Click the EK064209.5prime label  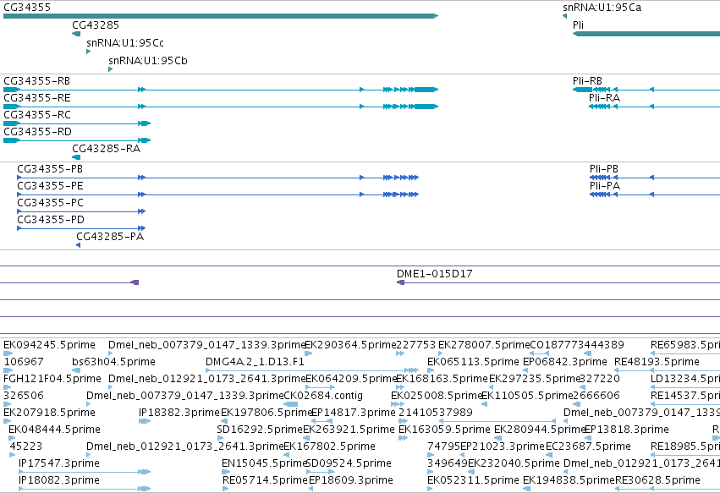351,379
